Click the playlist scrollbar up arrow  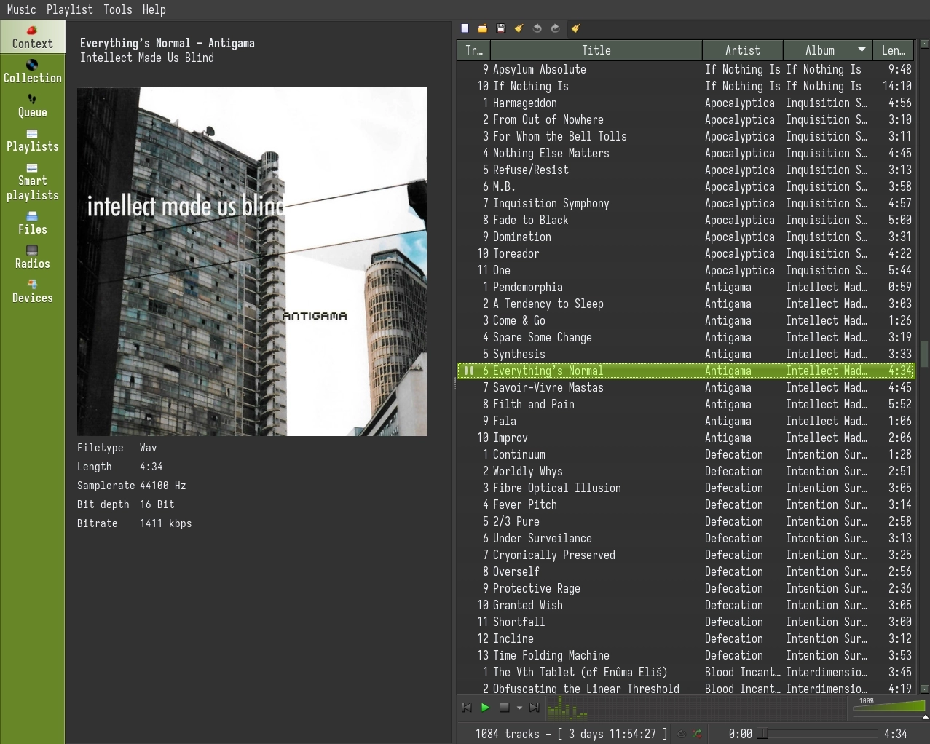pos(924,44)
